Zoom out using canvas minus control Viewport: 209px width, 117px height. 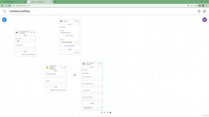(x=104, y=112)
